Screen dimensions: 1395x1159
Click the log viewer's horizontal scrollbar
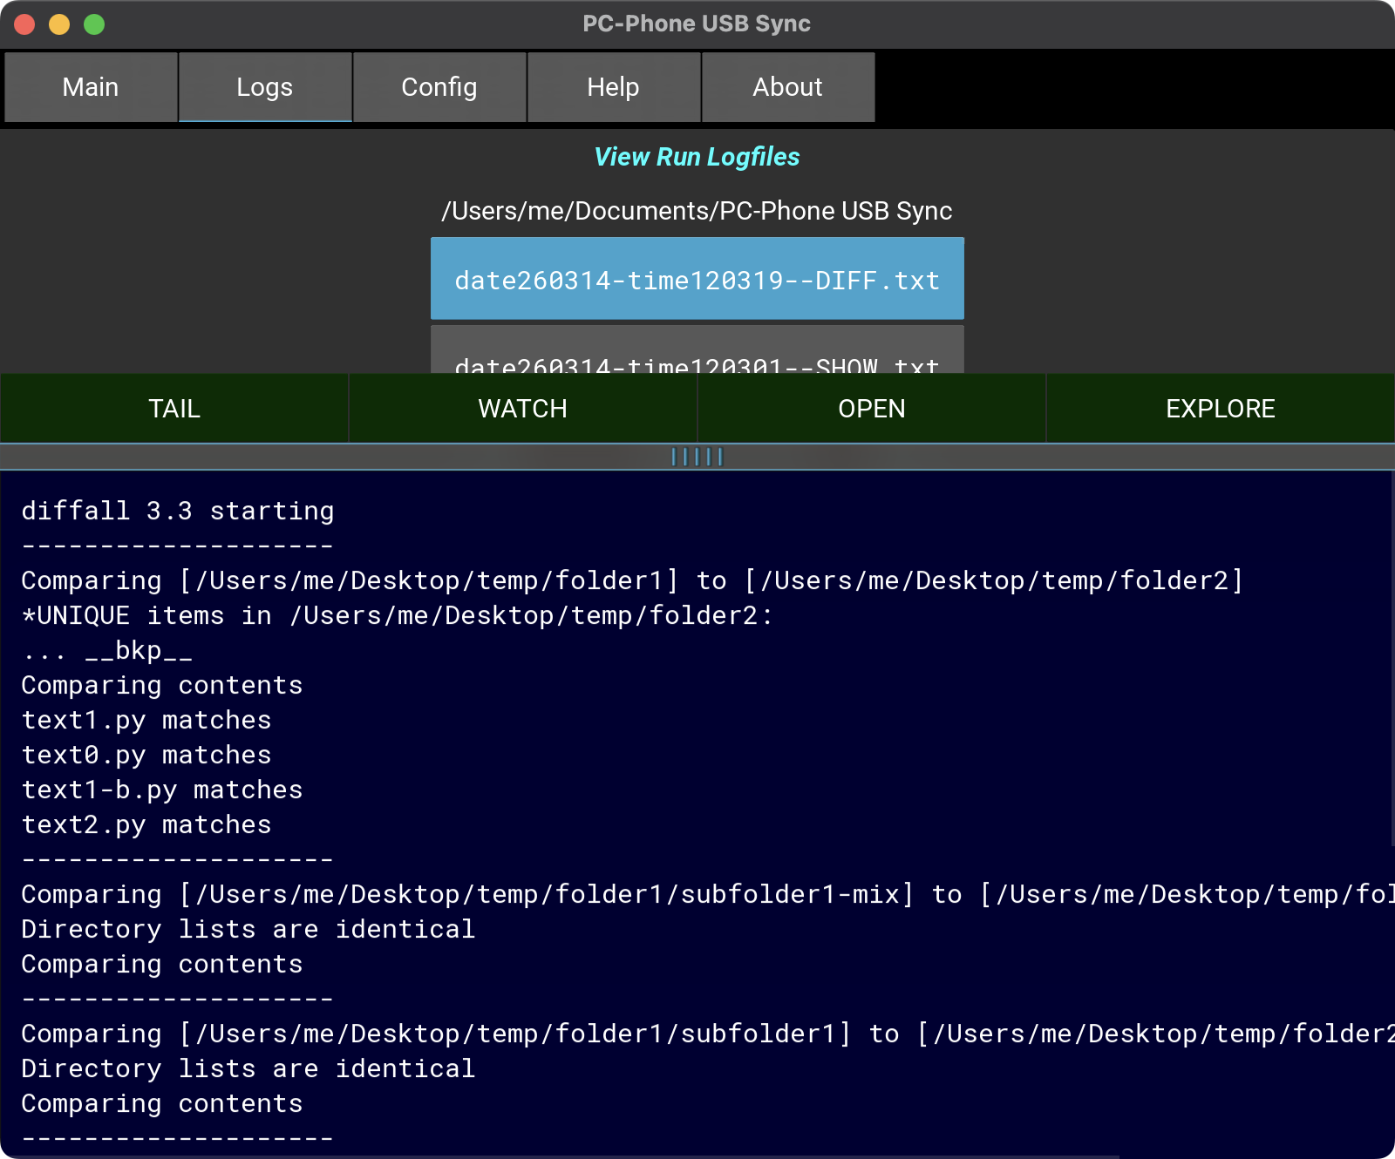[x=558, y=1156]
